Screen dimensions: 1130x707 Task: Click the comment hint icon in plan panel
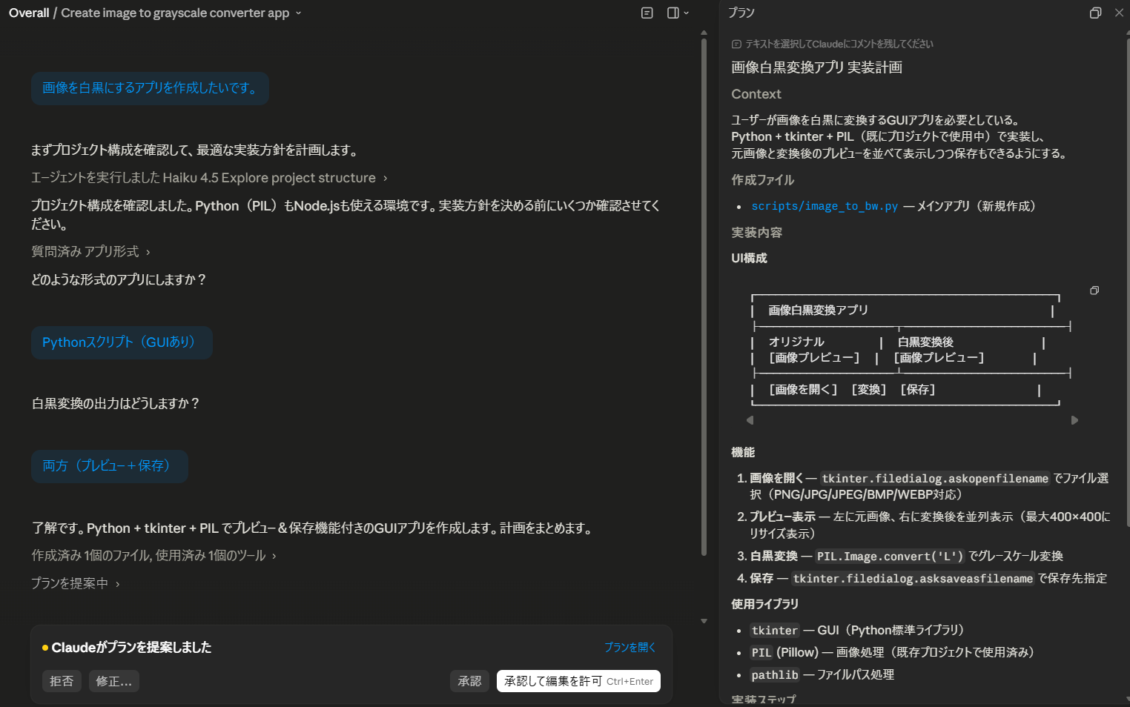click(736, 44)
